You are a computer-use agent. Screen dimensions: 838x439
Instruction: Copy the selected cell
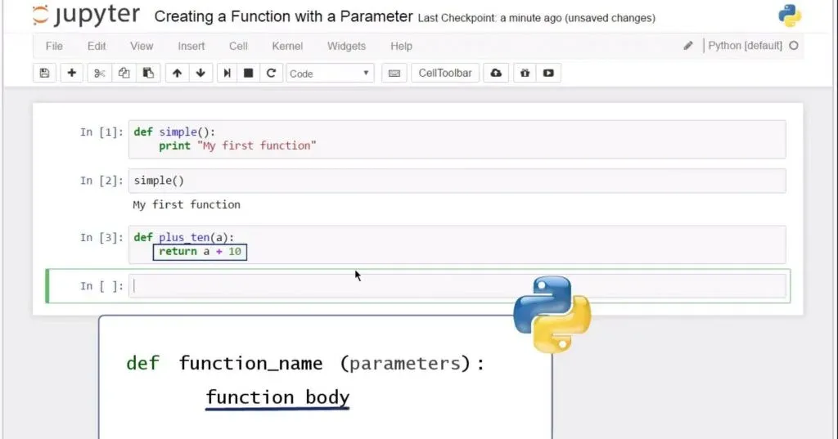click(x=124, y=73)
